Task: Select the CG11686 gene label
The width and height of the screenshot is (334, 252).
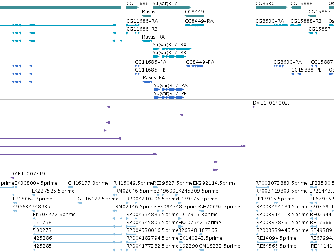Action: click(137, 4)
